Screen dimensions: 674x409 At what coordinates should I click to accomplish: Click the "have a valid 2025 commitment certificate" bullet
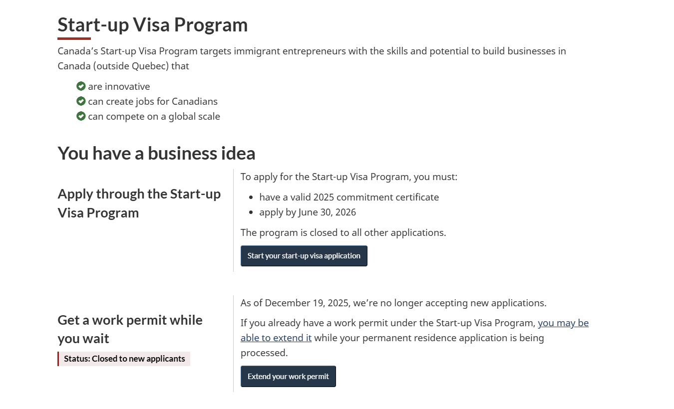tap(348, 197)
